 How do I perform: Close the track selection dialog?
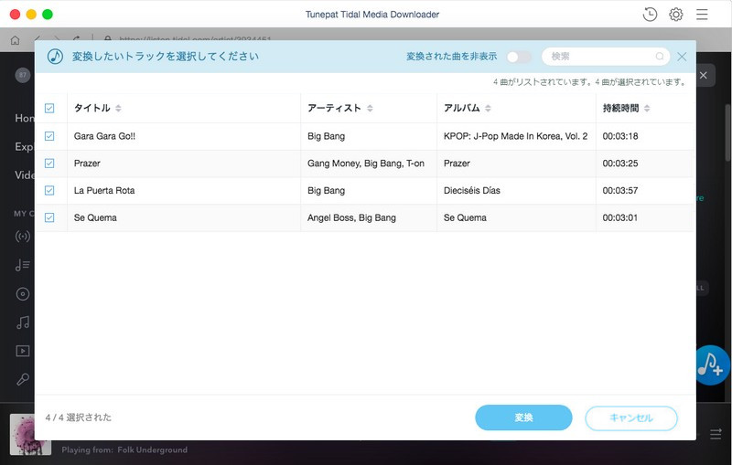(682, 57)
